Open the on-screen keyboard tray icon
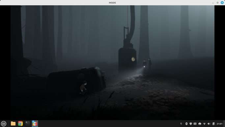Screen dimensions: 225x127 195,124
